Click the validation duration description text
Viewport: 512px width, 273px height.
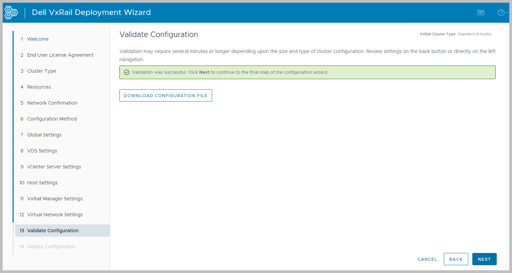(x=307, y=55)
